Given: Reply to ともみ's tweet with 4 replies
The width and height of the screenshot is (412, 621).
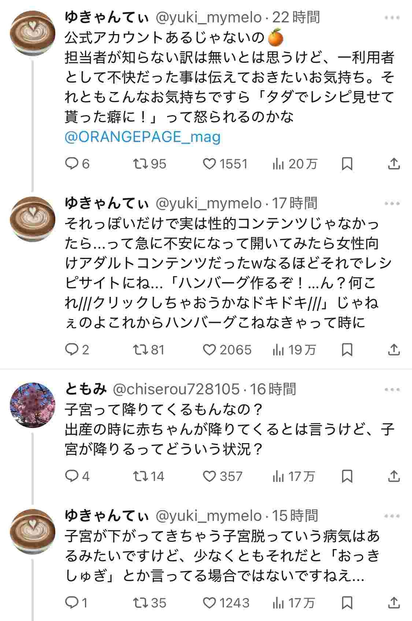Looking at the screenshot, I should pyautogui.click(x=71, y=476).
